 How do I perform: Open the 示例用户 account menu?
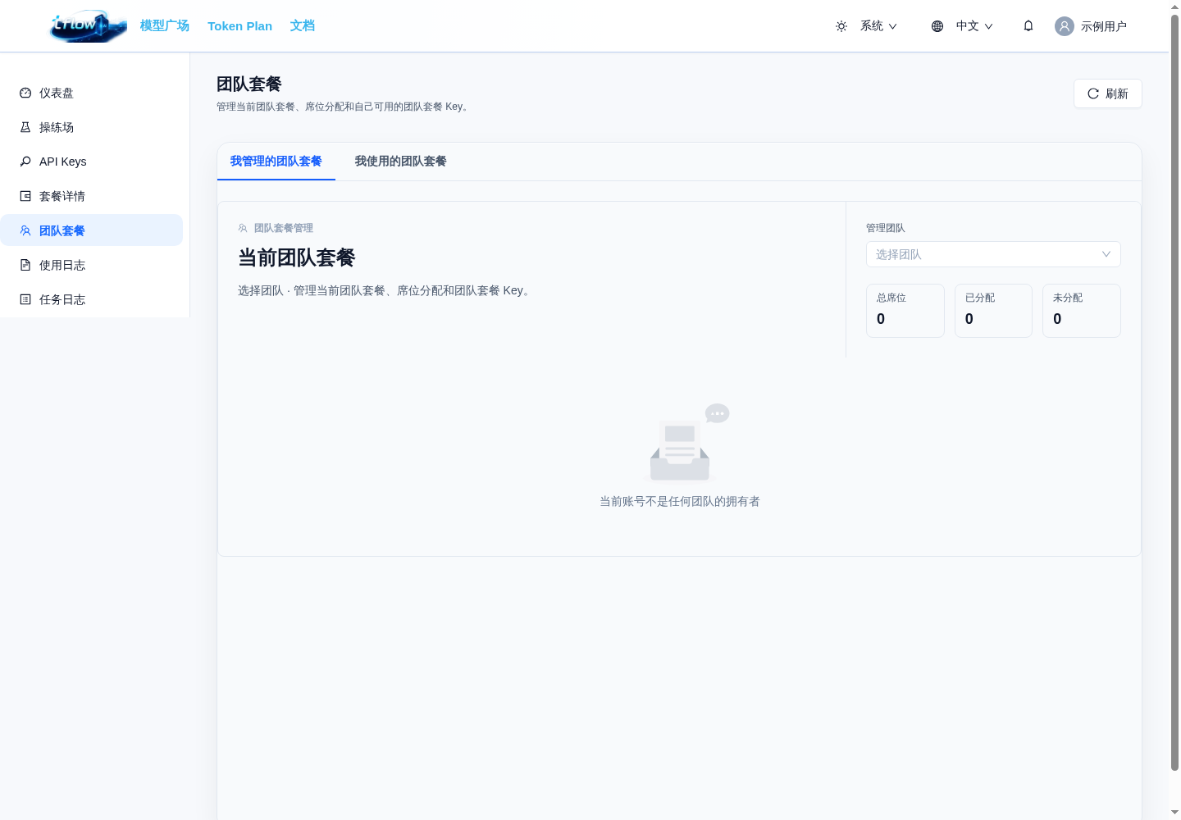(1104, 26)
